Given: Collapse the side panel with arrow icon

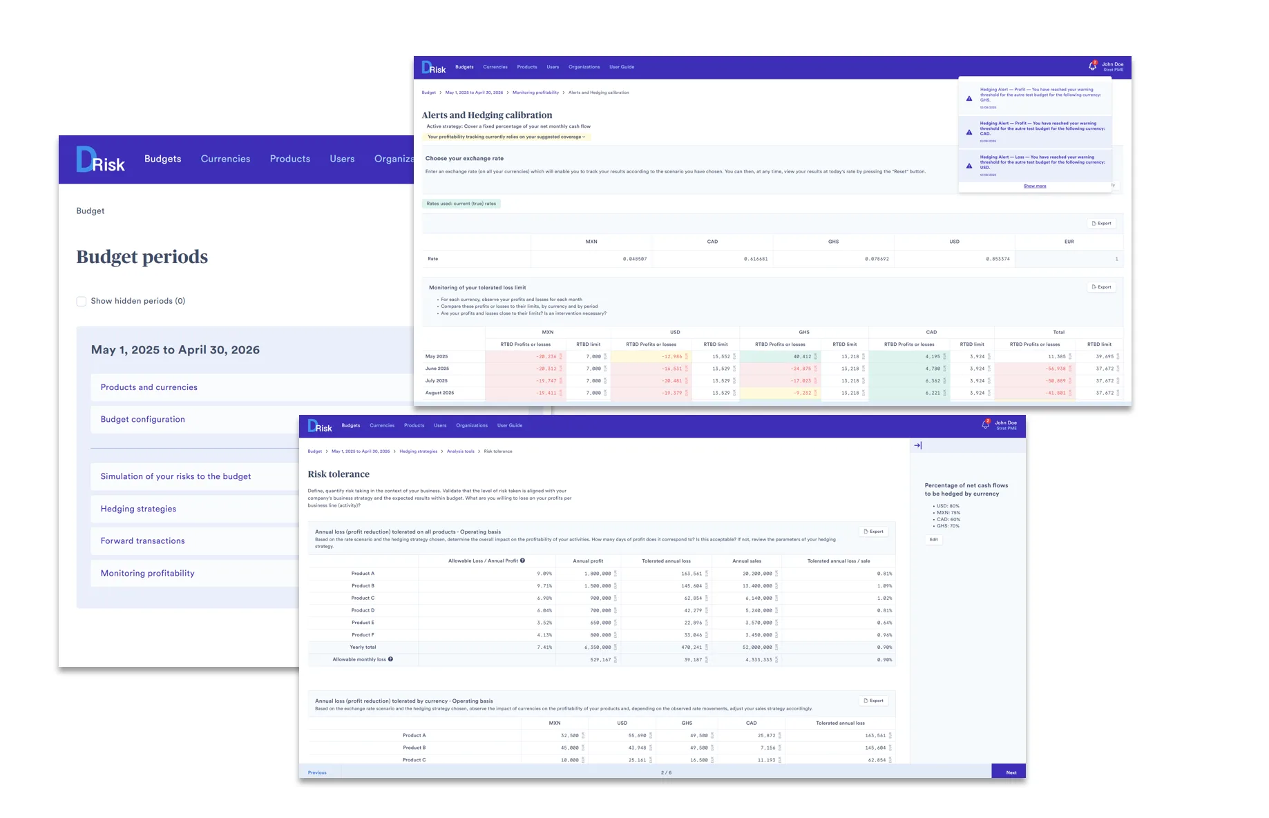Looking at the screenshot, I should tap(918, 445).
